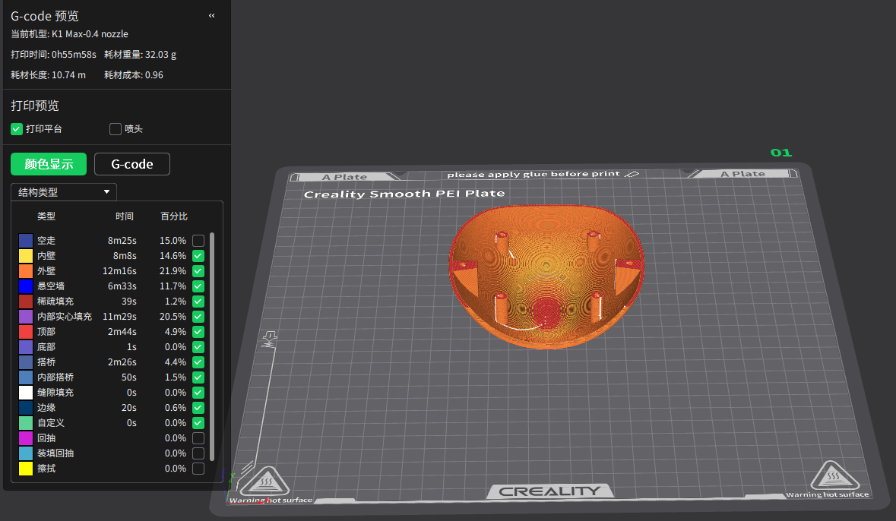Hide 外壁 outer wall lines

point(198,271)
